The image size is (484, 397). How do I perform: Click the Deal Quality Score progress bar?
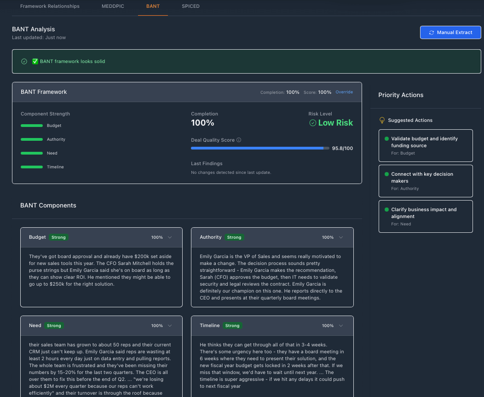pos(259,148)
